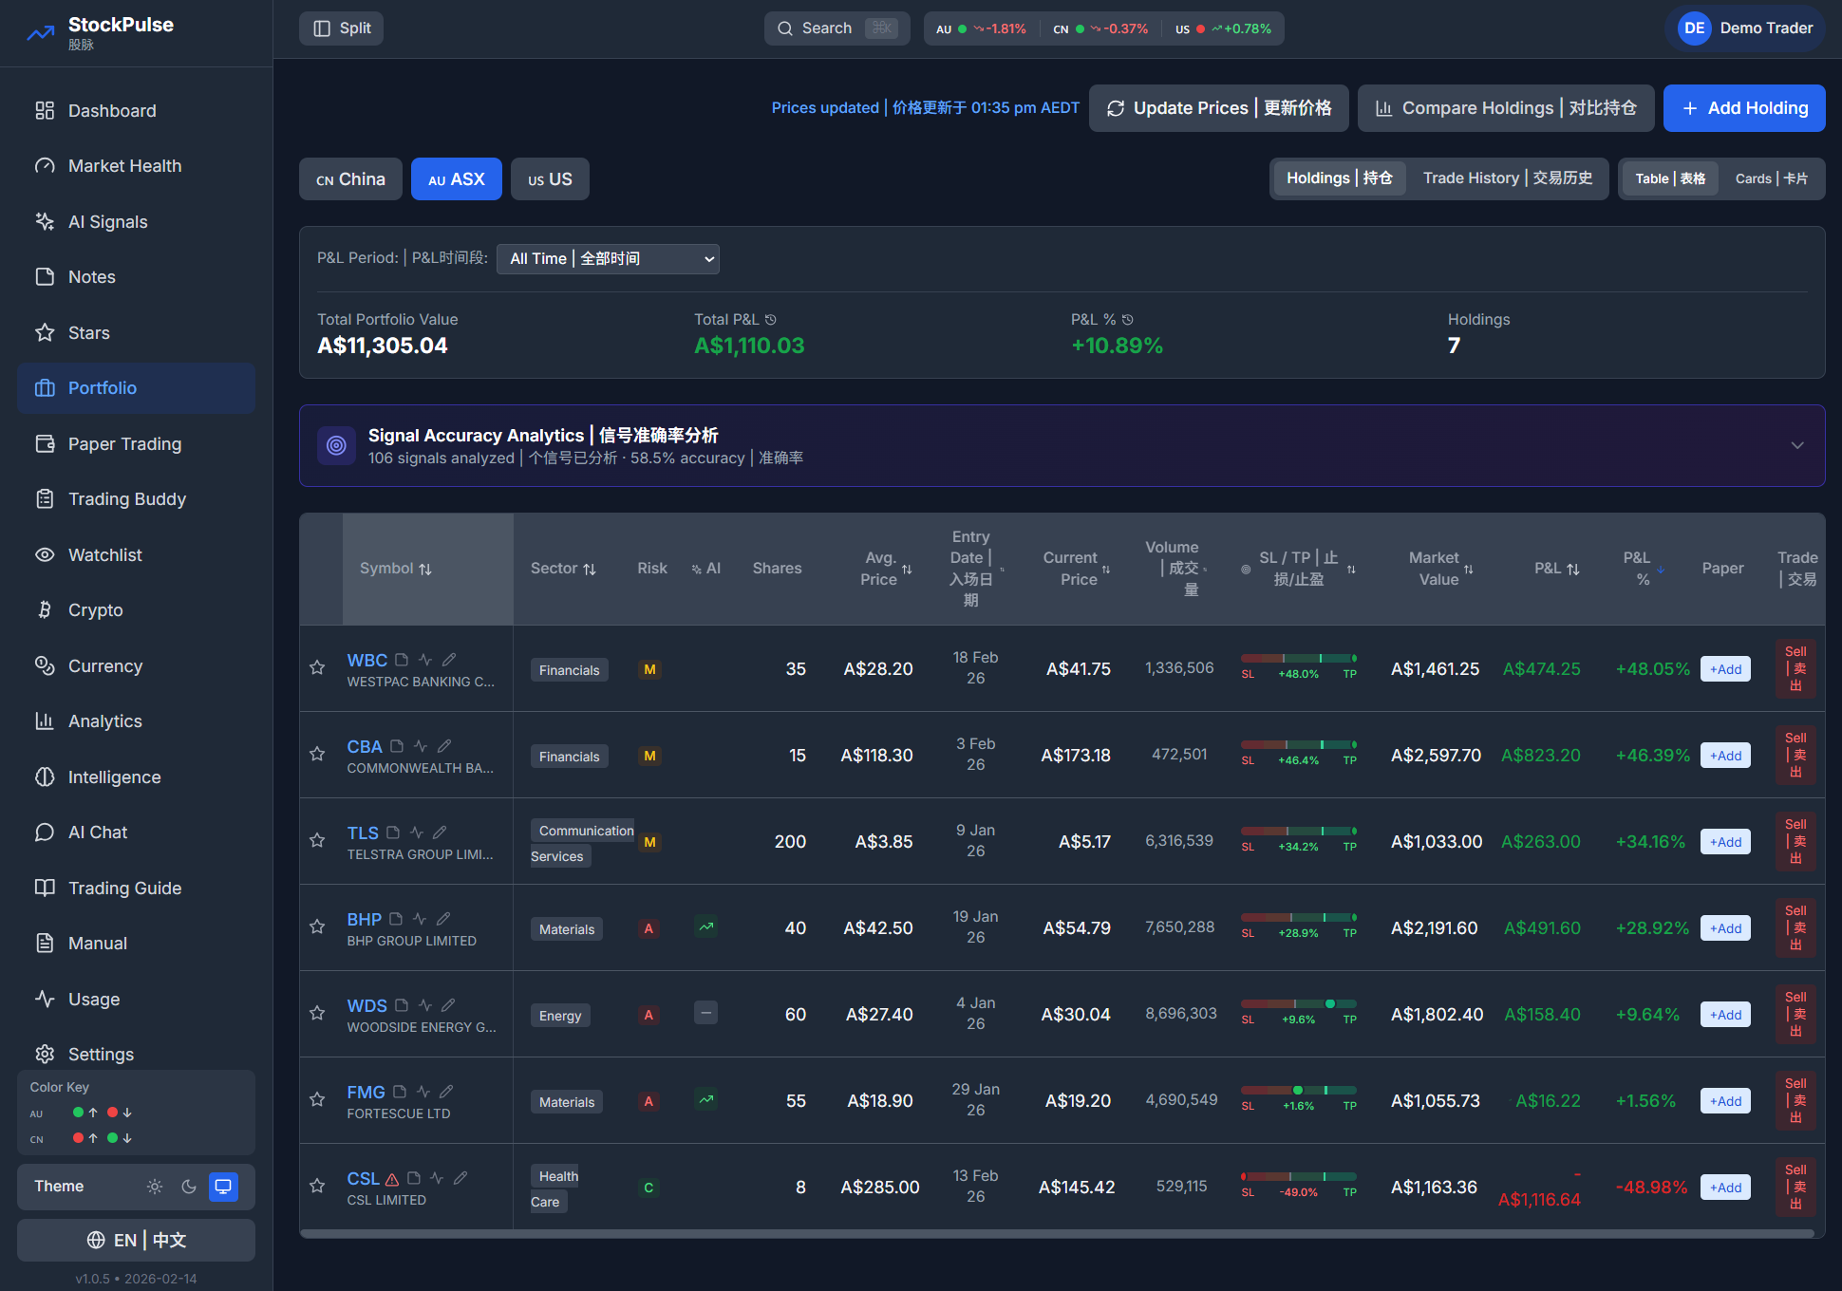The height and width of the screenshot is (1291, 1842).
Task: Click the notes icon next to WBC symbol
Action: (400, 659)
